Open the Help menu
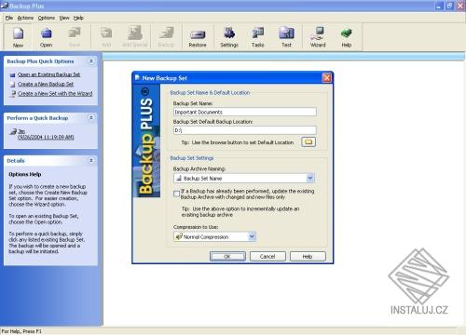This screenshot has height=335, width=466. [78, 18]
